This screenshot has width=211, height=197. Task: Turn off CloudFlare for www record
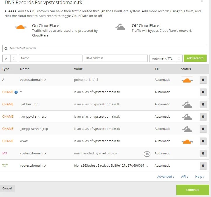187,141
